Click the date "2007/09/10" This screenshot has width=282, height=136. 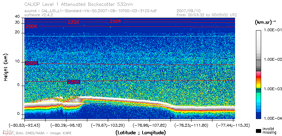[188, 11]
